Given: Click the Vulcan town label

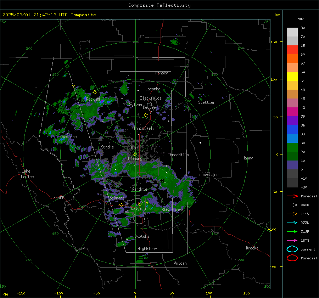Looking at the screenshot, I should [180, 263].
